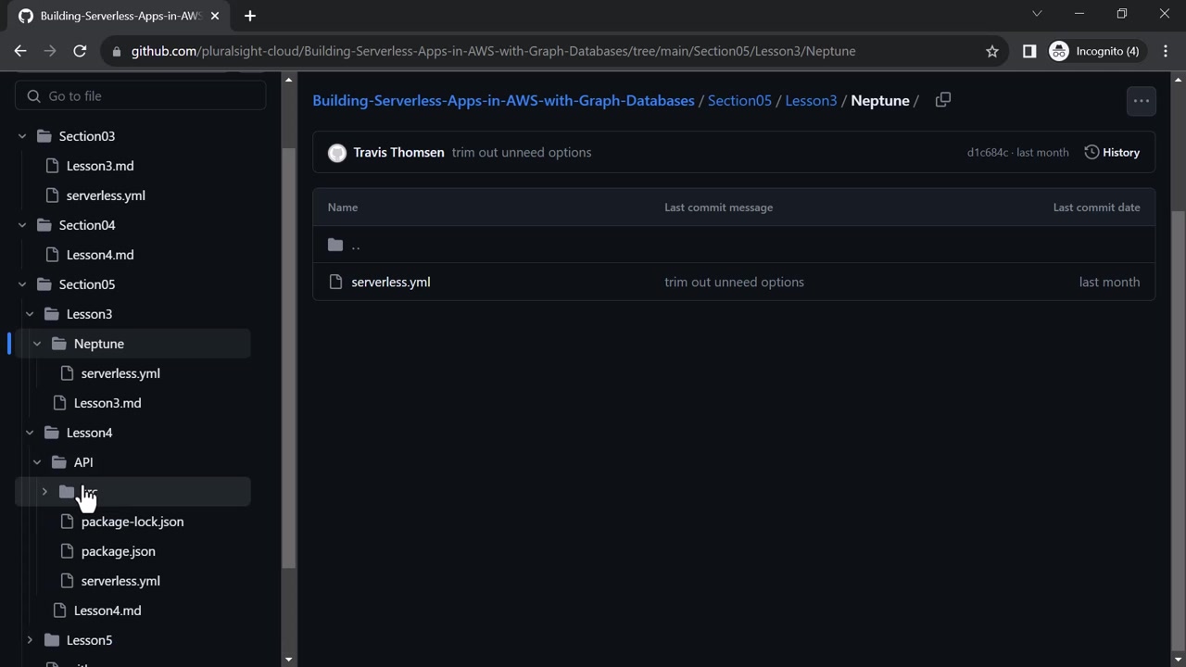
Task: Copy the file path with the copy icon
Action: 943,100
